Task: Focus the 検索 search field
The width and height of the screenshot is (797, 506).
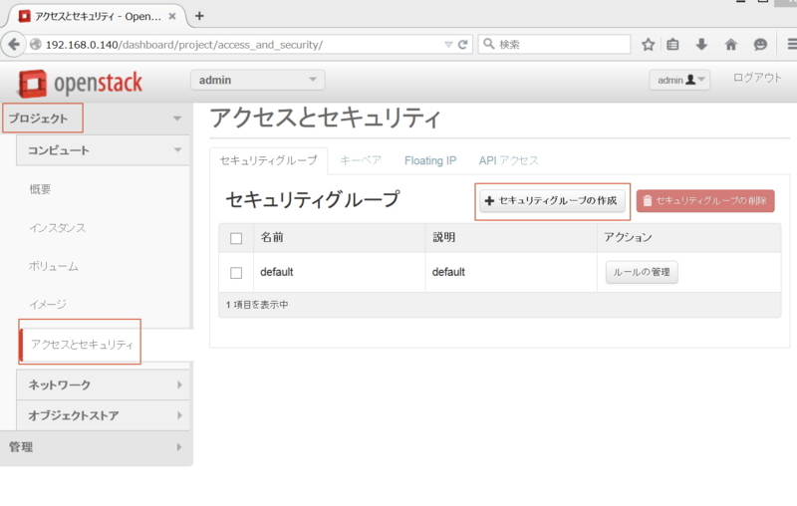Action: tap(554, 44)
